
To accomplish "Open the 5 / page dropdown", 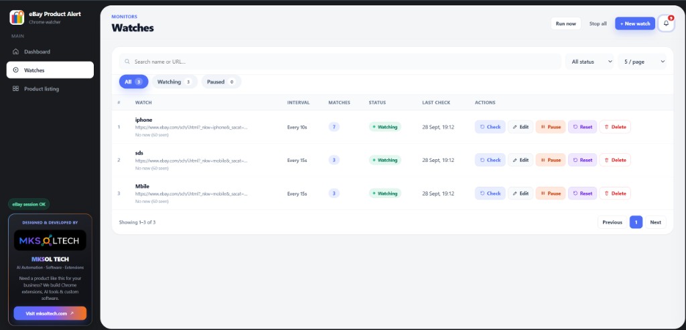I will (x=642, y=62).
